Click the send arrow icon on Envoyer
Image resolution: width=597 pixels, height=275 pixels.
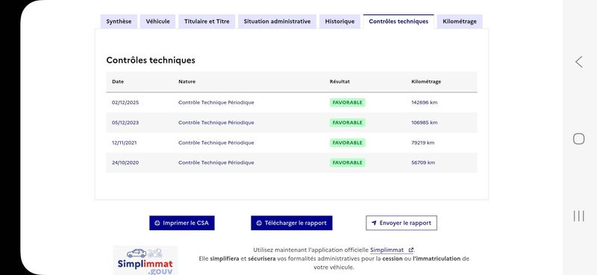[x=374, y=224]
